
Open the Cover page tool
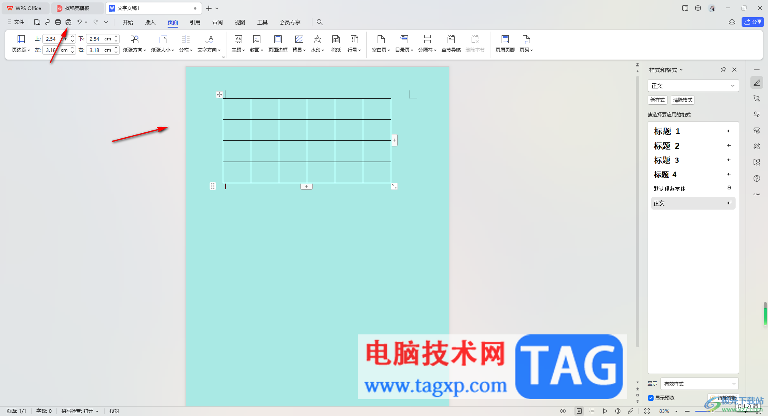click(x=256, y=44)
